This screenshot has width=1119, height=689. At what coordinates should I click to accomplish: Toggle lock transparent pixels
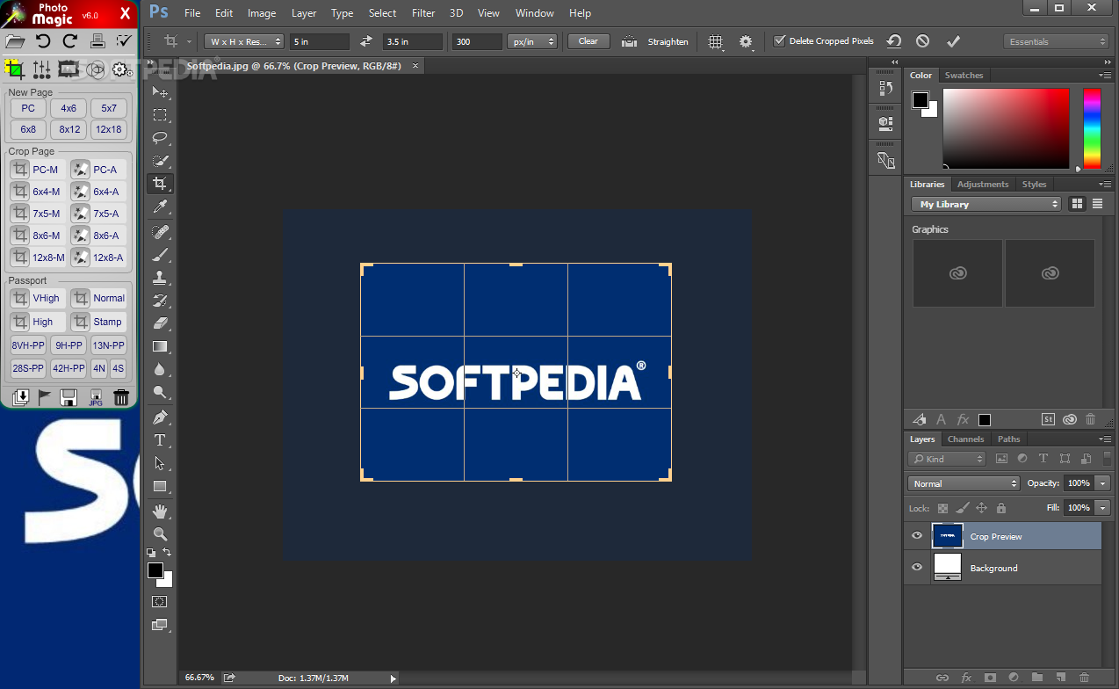[942, 508]
